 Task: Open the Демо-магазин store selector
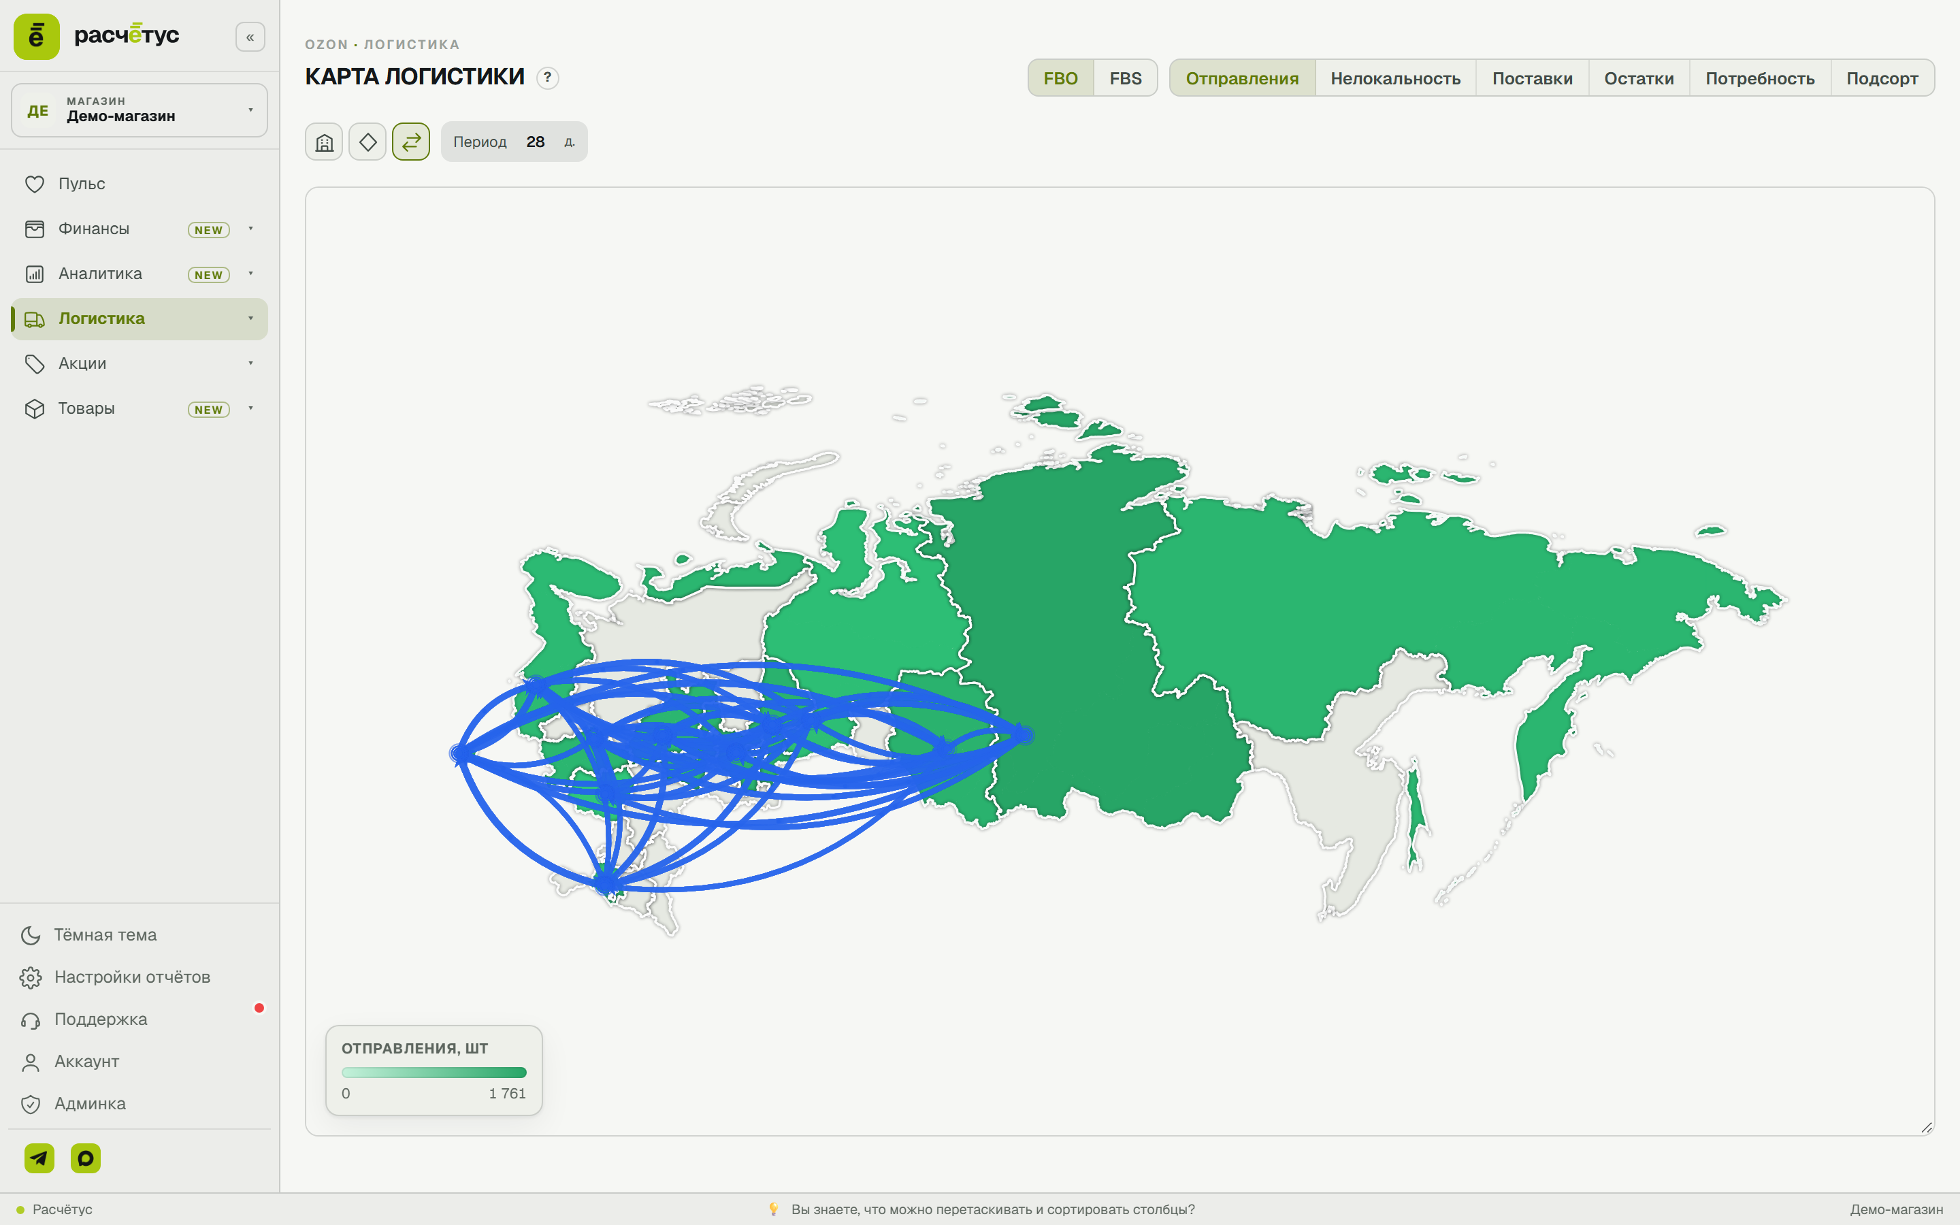(140, 110)
